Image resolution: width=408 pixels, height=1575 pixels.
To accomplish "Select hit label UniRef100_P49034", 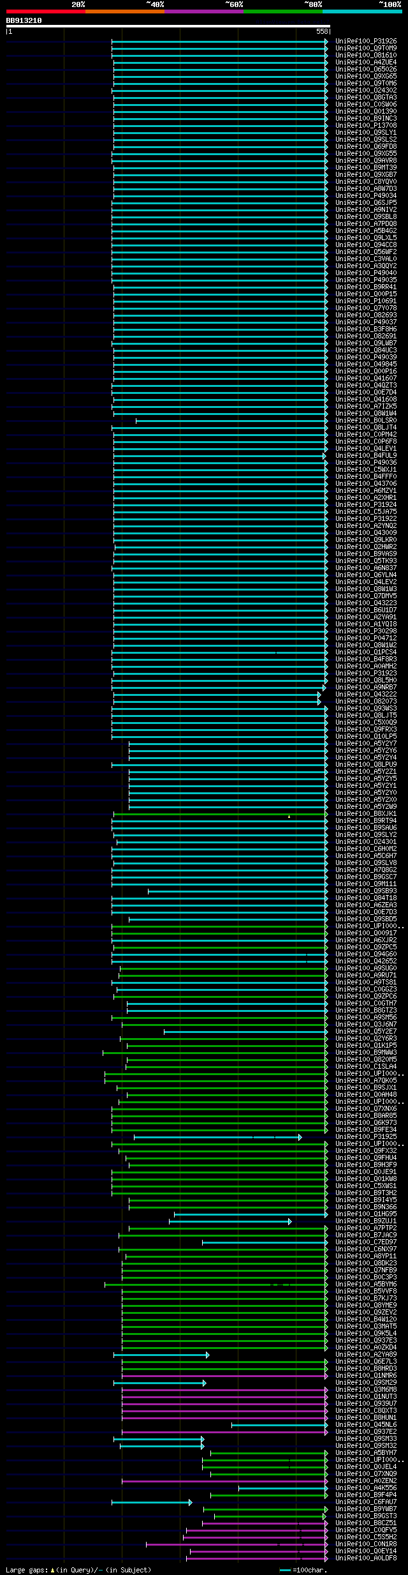I will coord(366,195).
